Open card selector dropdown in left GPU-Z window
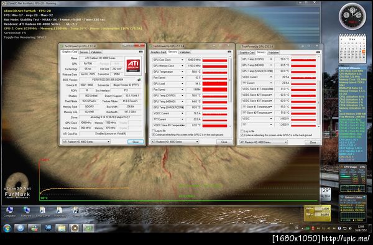 point(86,142)
